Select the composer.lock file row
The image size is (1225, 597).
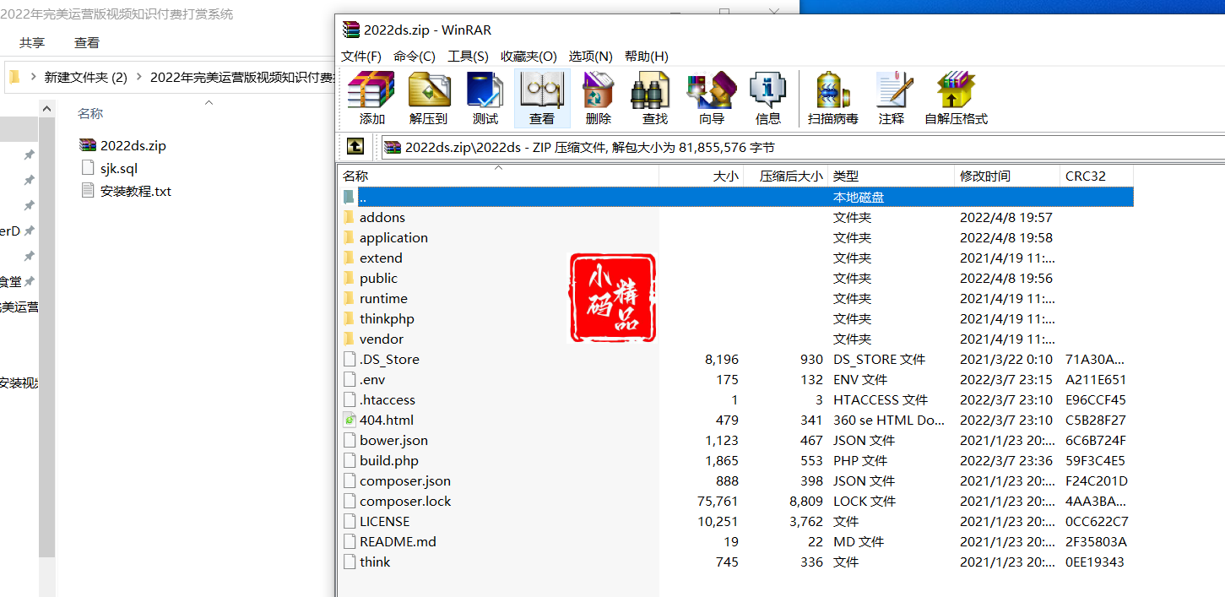click(x=735, y=501)
